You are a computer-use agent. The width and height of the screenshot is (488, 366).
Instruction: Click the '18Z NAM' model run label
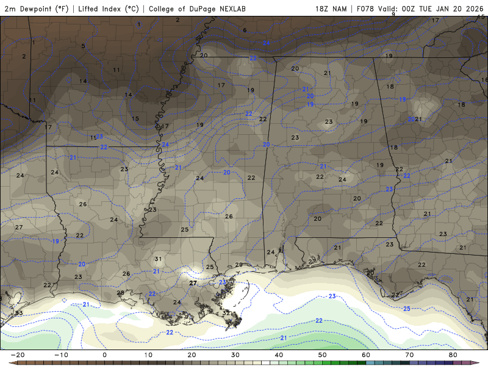tap(331, 9)
